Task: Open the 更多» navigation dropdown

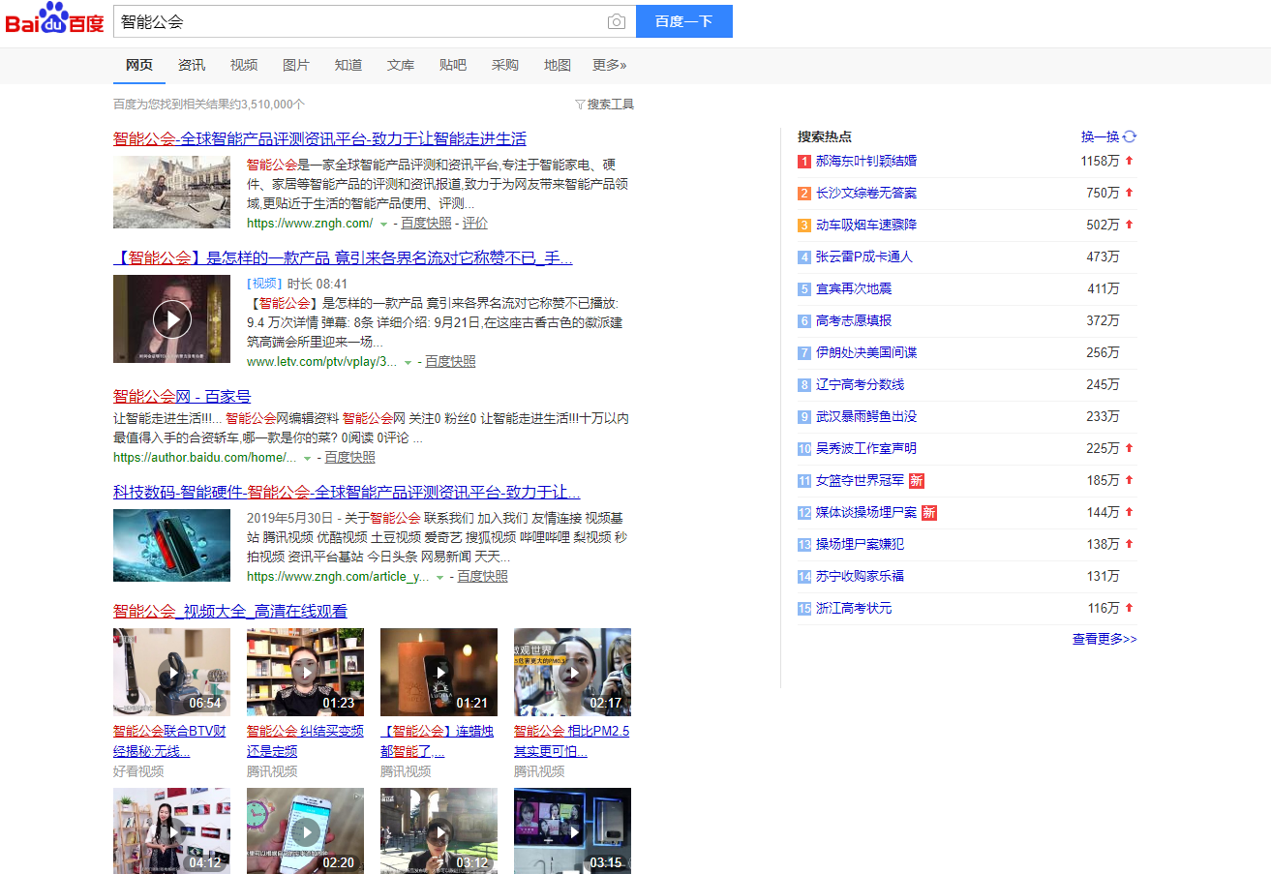Action: click(x=610, y=65)
